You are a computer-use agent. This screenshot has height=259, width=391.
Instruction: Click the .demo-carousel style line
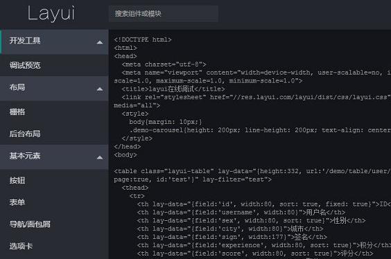point(260,130)
